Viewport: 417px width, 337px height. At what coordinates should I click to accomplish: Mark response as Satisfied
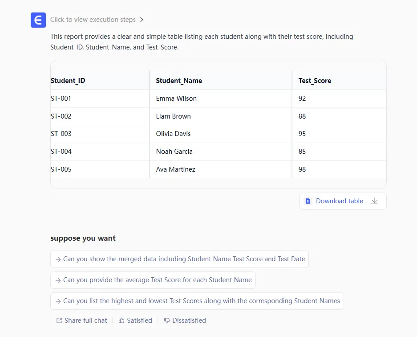pos(139,321)
